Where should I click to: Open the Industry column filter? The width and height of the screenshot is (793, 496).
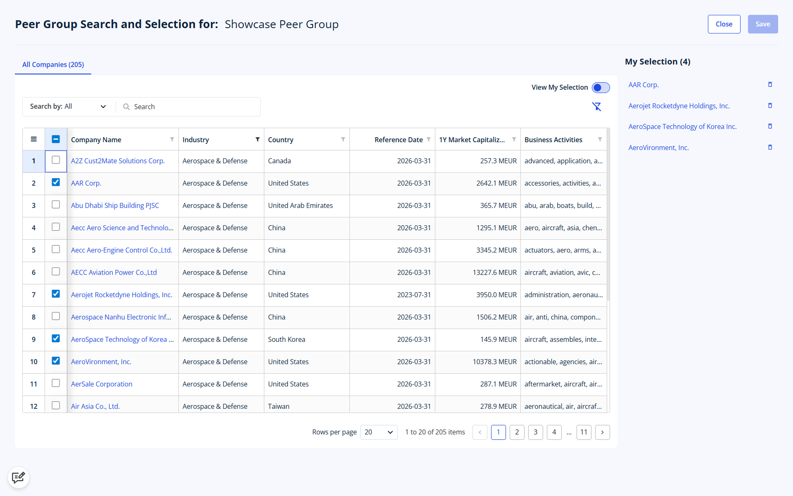click(x=258, y=140)
